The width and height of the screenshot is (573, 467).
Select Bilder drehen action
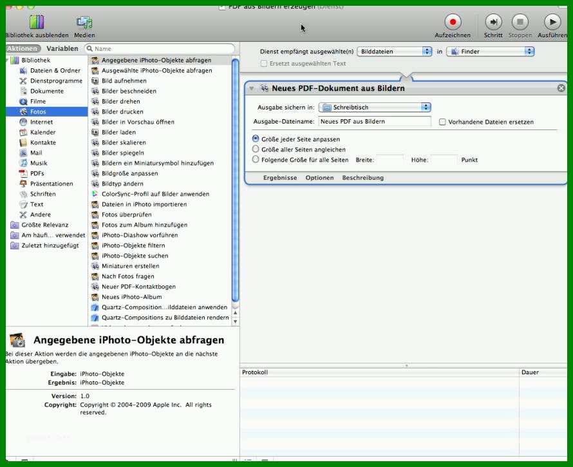click(x=160, y=101)
